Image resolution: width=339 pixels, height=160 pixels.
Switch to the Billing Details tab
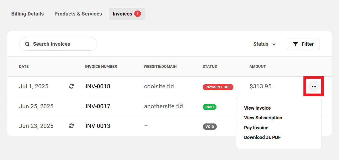28,14
